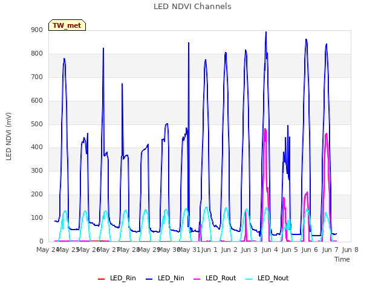Screen dimensions: 387x290
Task: Click the 600 y-axis tick label
Action: [37, 100]
